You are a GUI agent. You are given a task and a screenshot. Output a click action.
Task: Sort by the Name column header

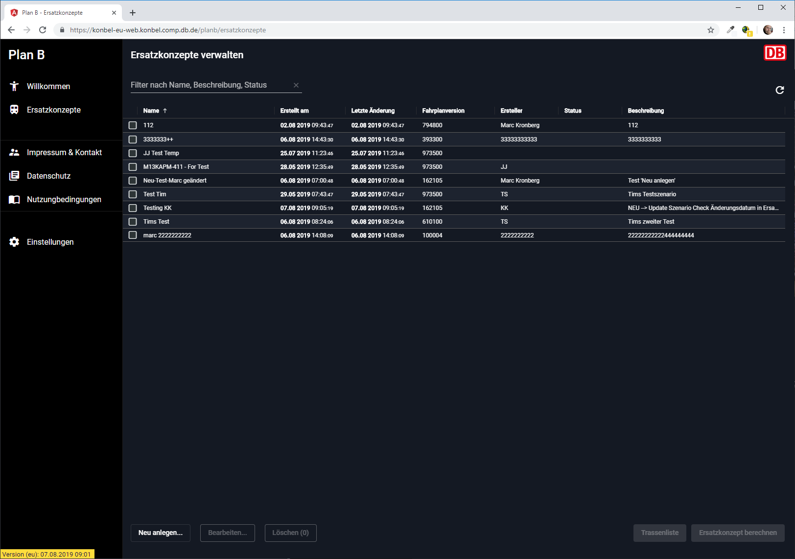tap(151, 111)
